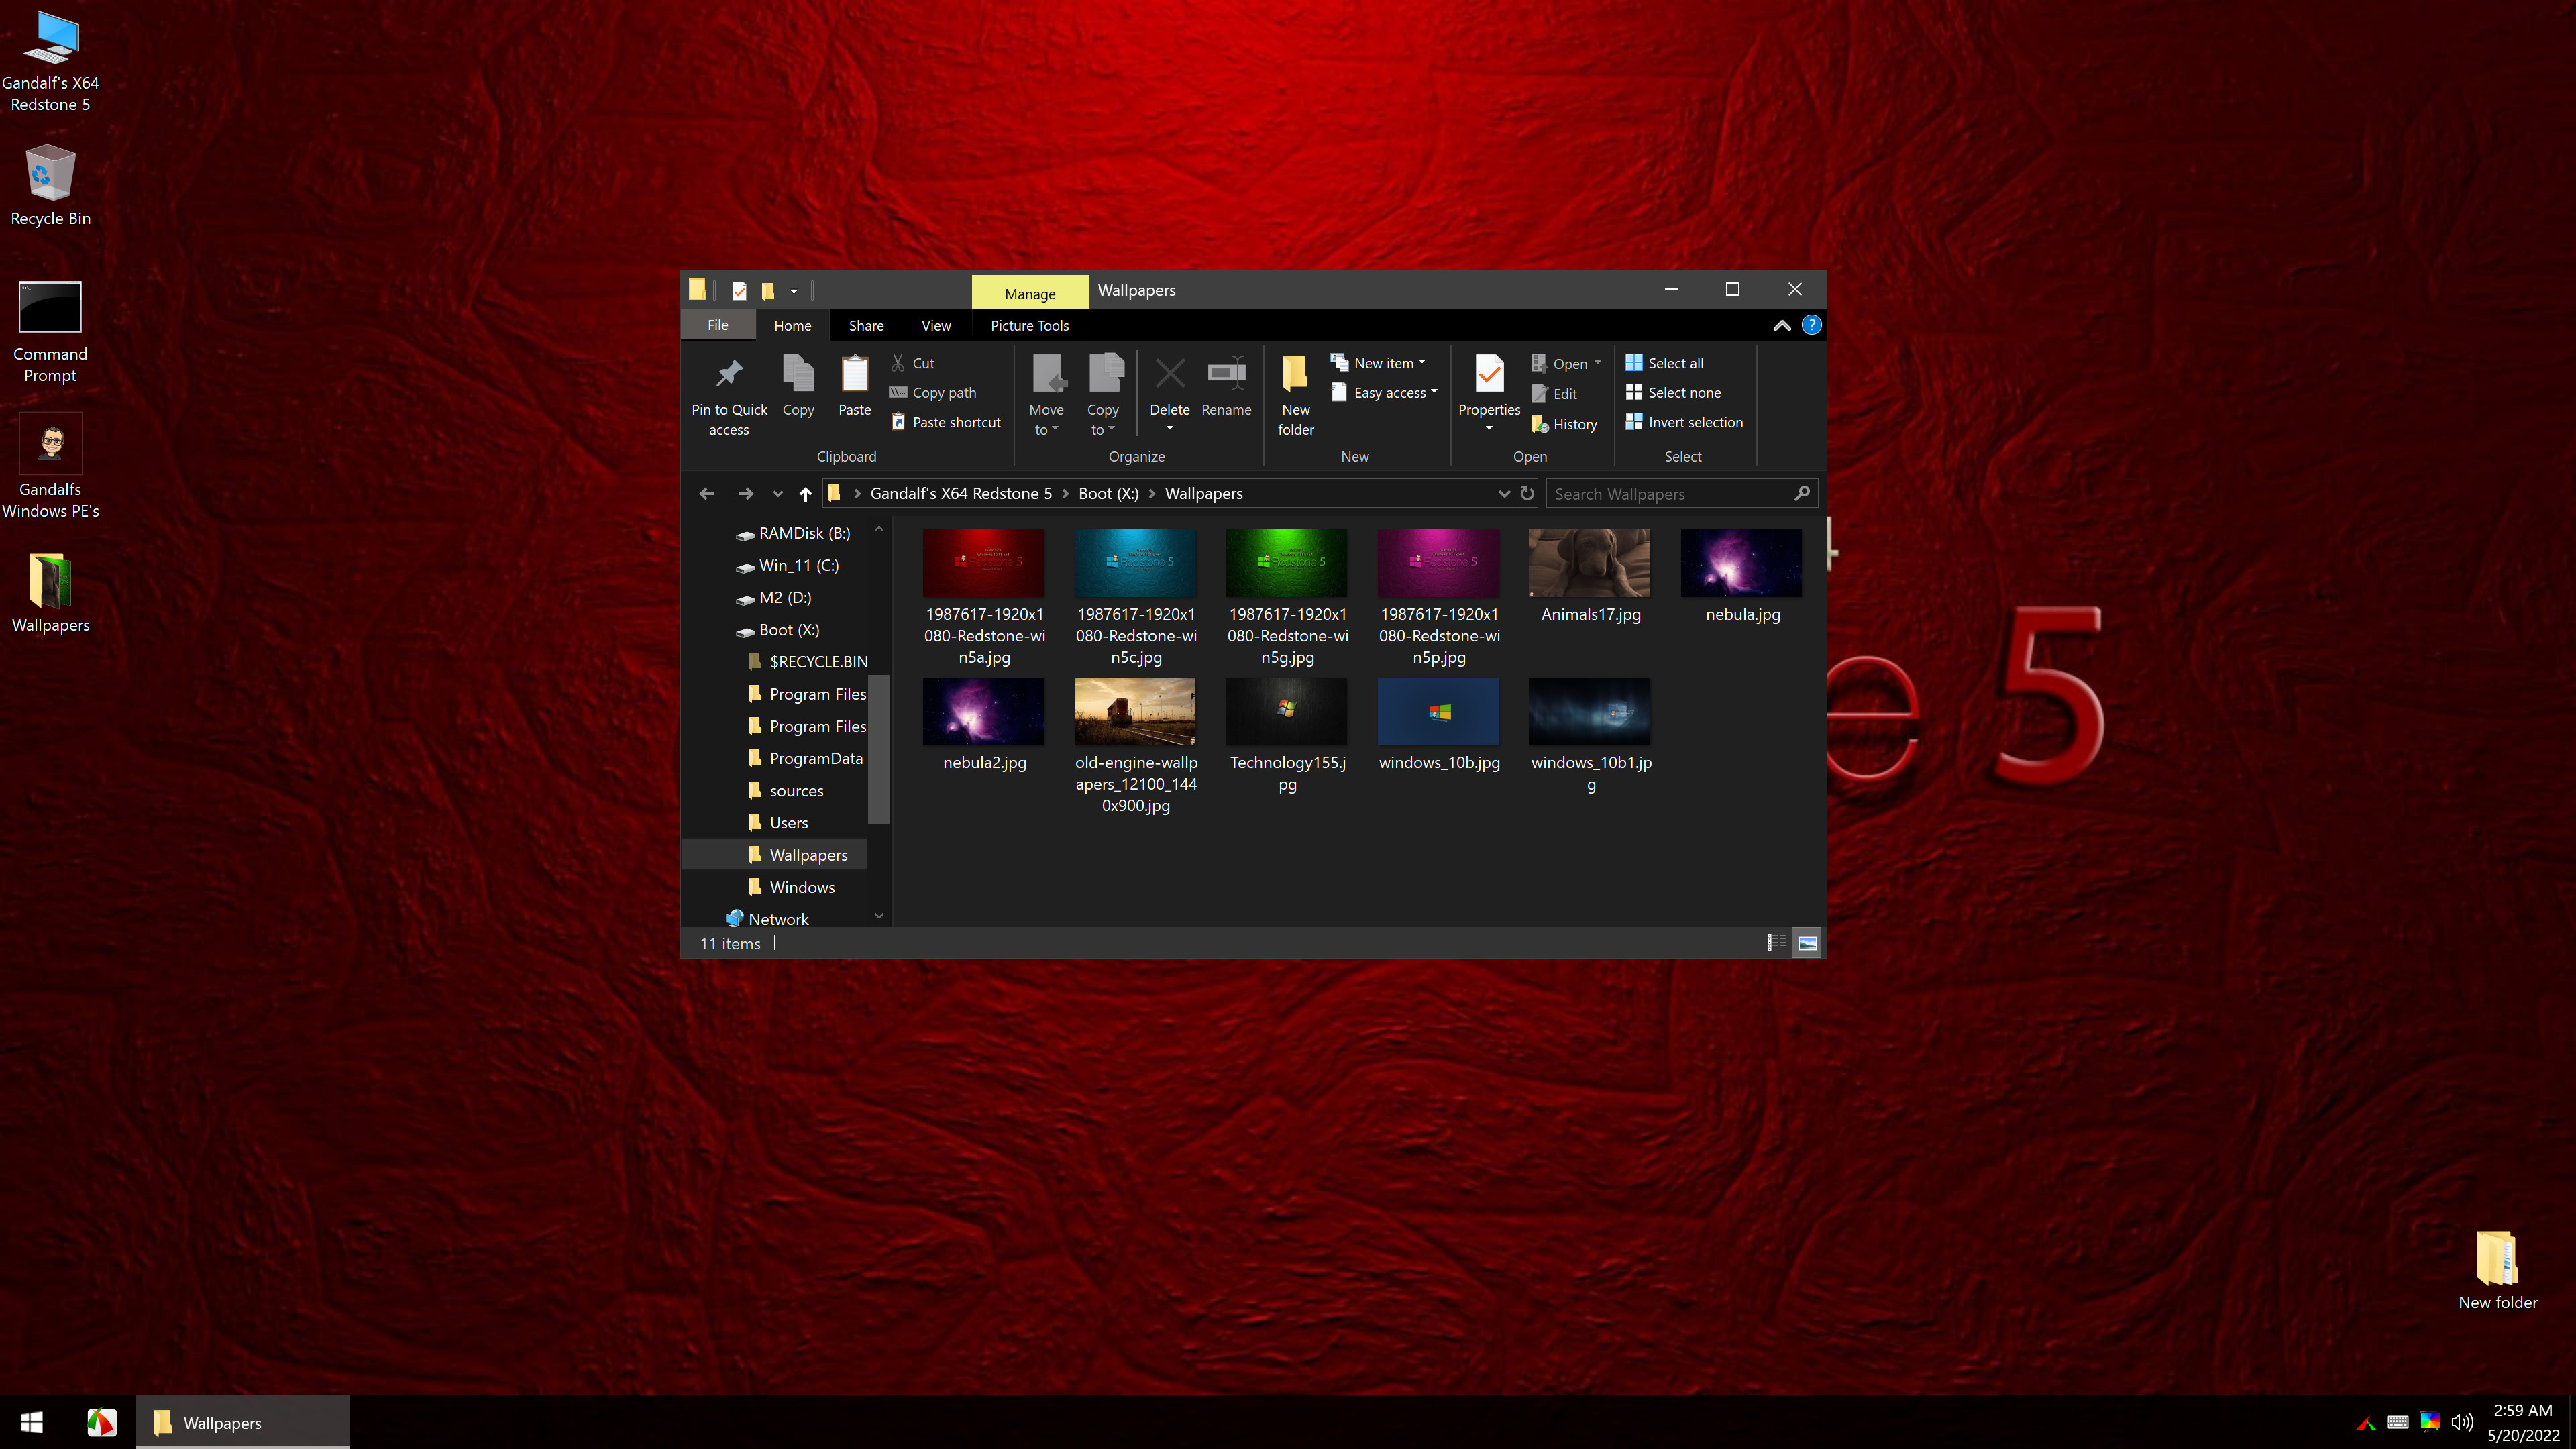Click Paste shortcut command
Image resolution: width=2576 pixels, height=1449 pixels.
click(x=945, y=422)
